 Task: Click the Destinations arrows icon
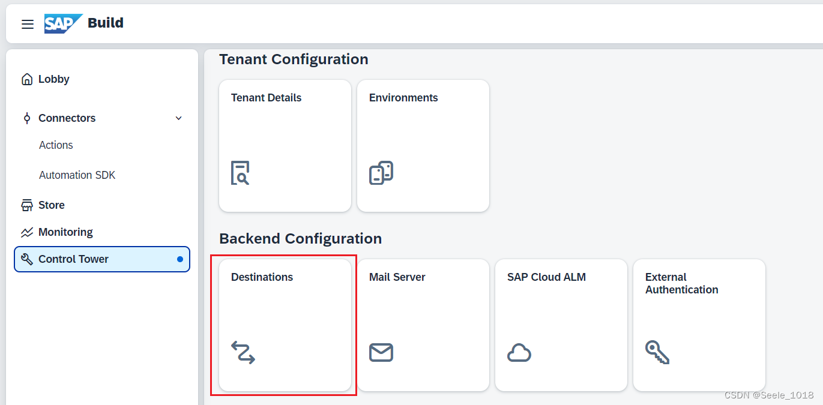click(x=243, y=352)
